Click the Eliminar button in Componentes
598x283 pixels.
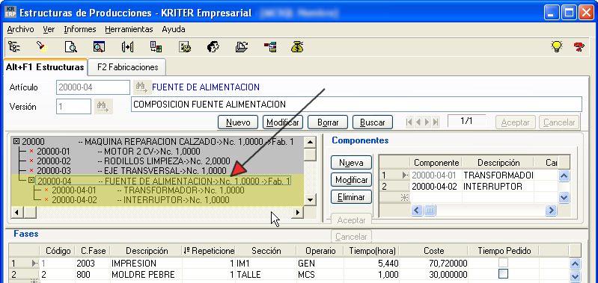point(351,197)
